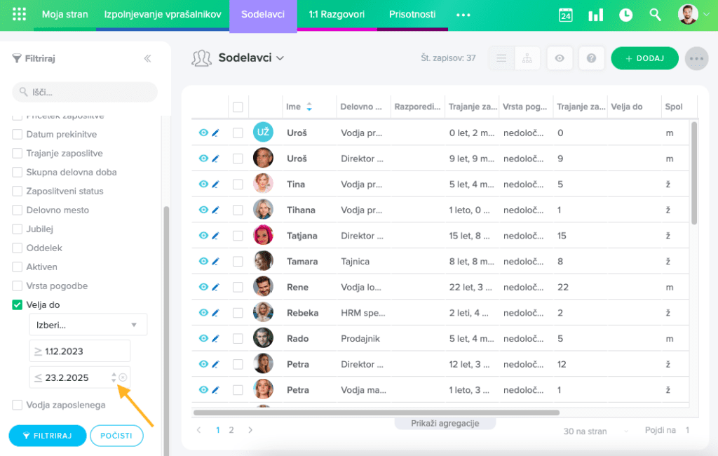Open the 1:1 Razgovori tab

pyautogui.click(x=337, y=15)
